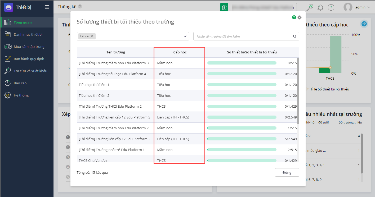This screenshot has width=375, height=197.
Task: Select Trường liên cấp 12 Edu Platform 2
Action: [x=187, y=139]
